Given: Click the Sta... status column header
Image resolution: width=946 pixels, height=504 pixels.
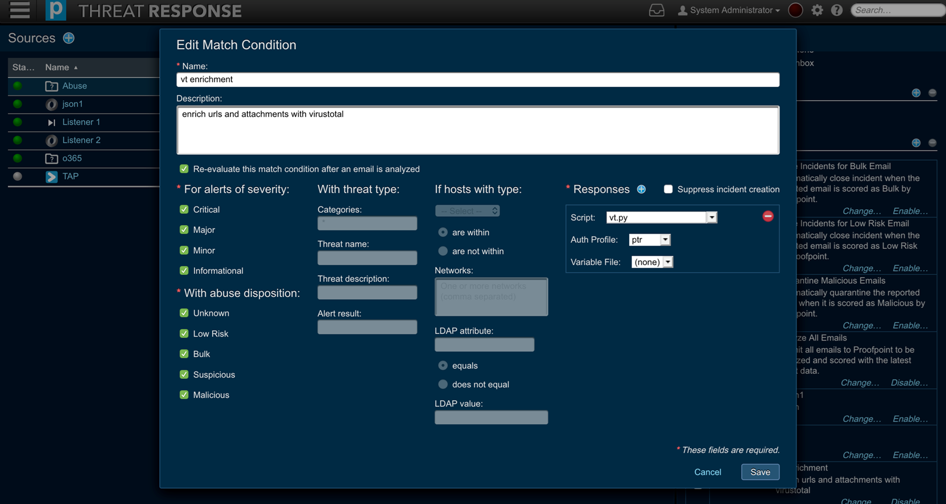Looking at the screenshot, I should click(x=23, y=68).
